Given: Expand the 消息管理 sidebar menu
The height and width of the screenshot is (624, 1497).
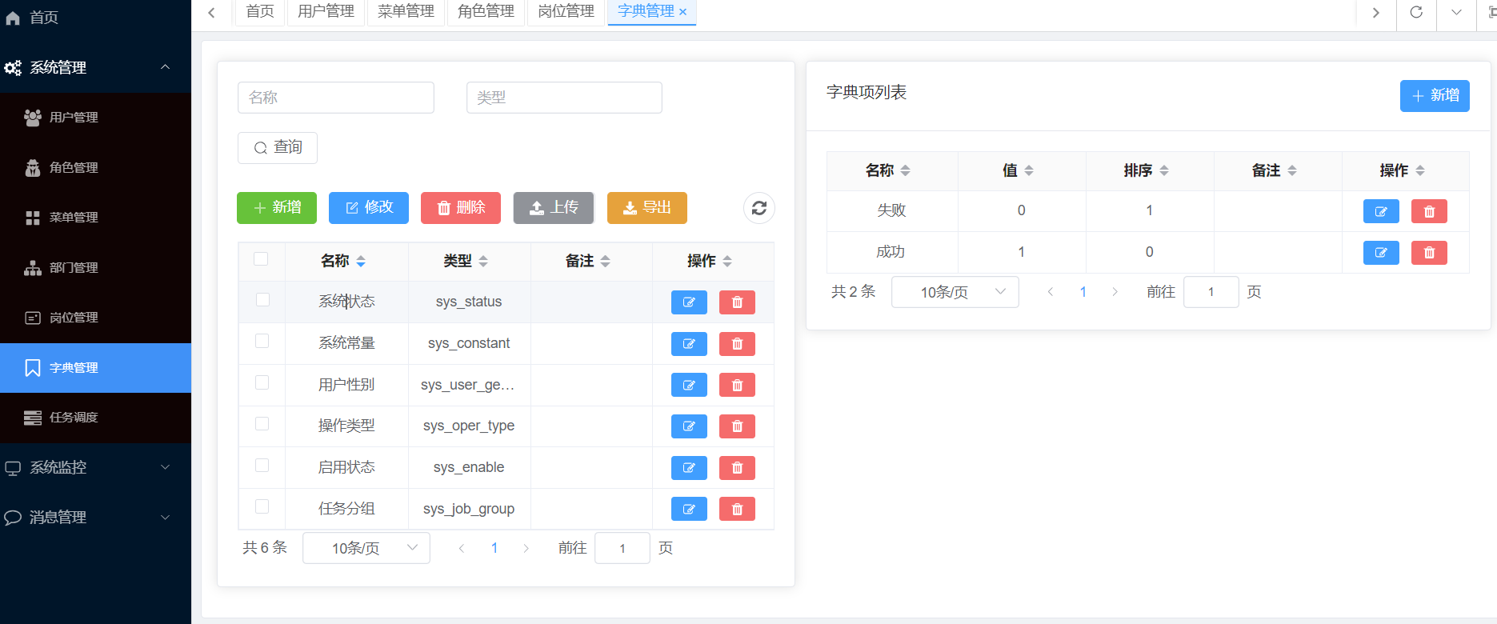Looking at the screenshot, I should pos(95,518).
